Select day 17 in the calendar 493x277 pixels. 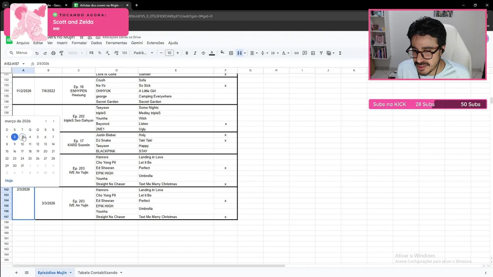[x=22, y=151]
